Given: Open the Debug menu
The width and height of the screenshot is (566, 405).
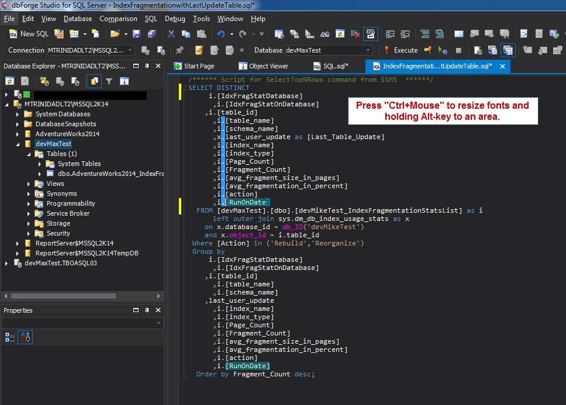Looking at the screenshot, I should pyautogui.click(x=175, y=19).
